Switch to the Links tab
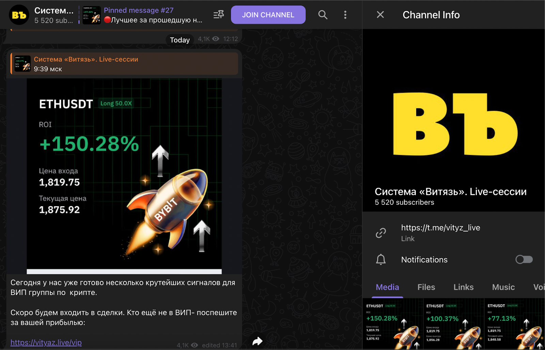Screen dimensions: 545x350 (x=463, y=287)
